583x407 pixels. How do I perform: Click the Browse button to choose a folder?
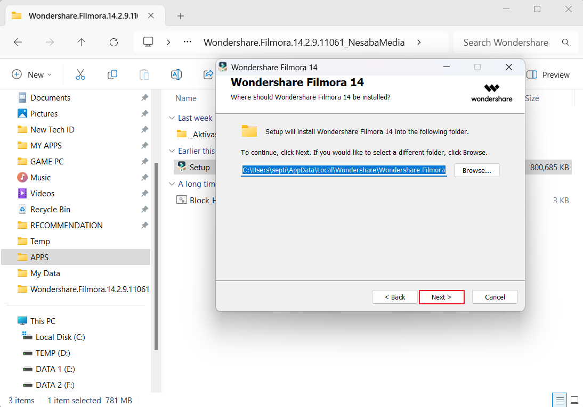476,170
